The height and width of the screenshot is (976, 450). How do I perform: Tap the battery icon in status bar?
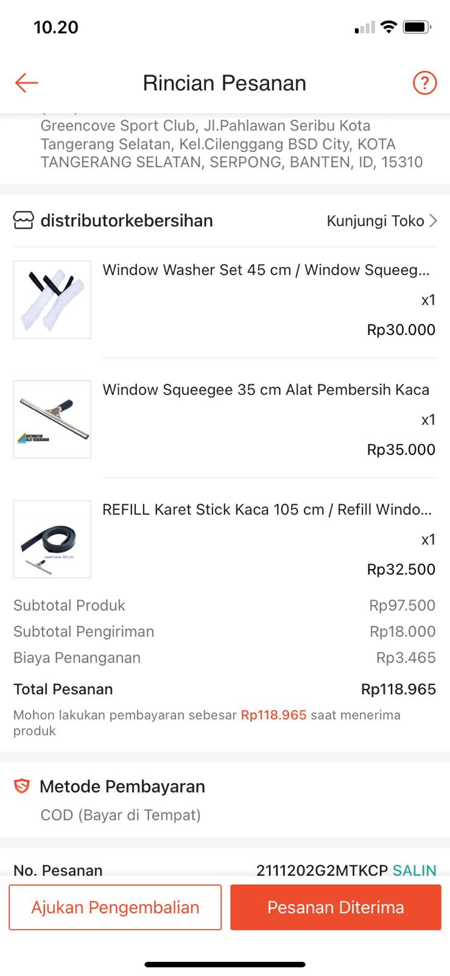coord(417,27)
